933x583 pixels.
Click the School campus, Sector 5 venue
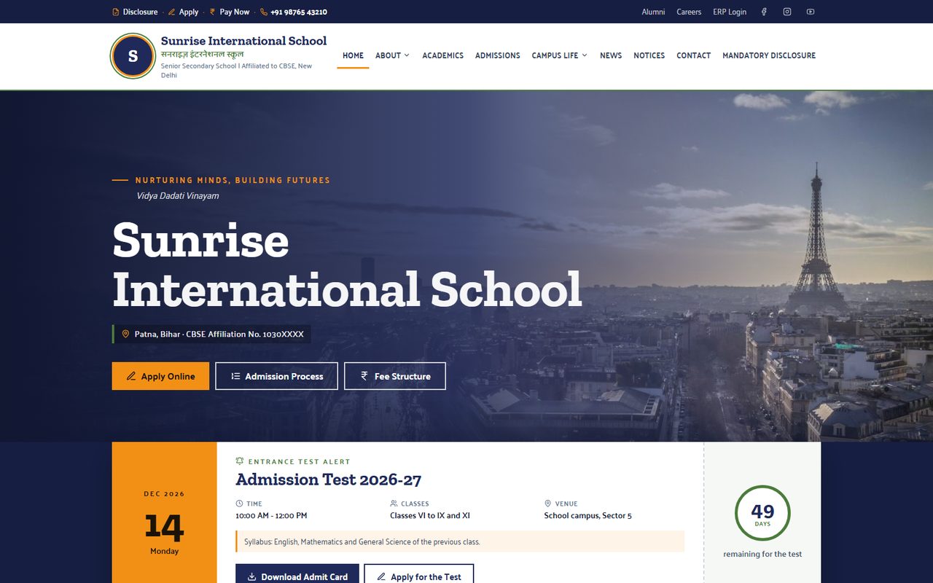[x=587, y=515]
